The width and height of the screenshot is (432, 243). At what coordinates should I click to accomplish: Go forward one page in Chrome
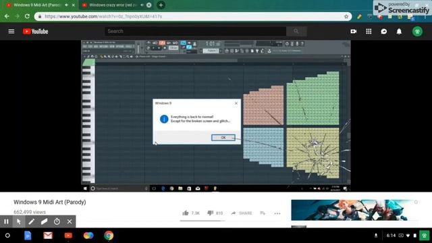coord(17,16)
